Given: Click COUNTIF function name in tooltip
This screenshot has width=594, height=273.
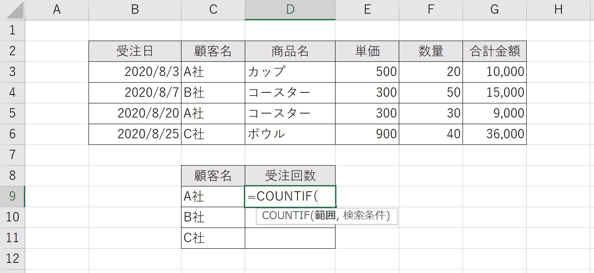Looking at the screenshot, I should [x=286, y=216].
